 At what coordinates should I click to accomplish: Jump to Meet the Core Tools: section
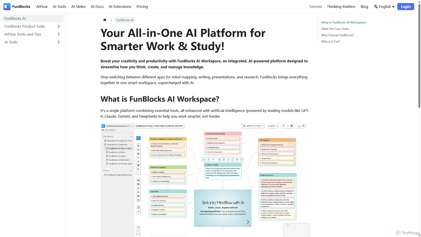[x=335, y=29]
